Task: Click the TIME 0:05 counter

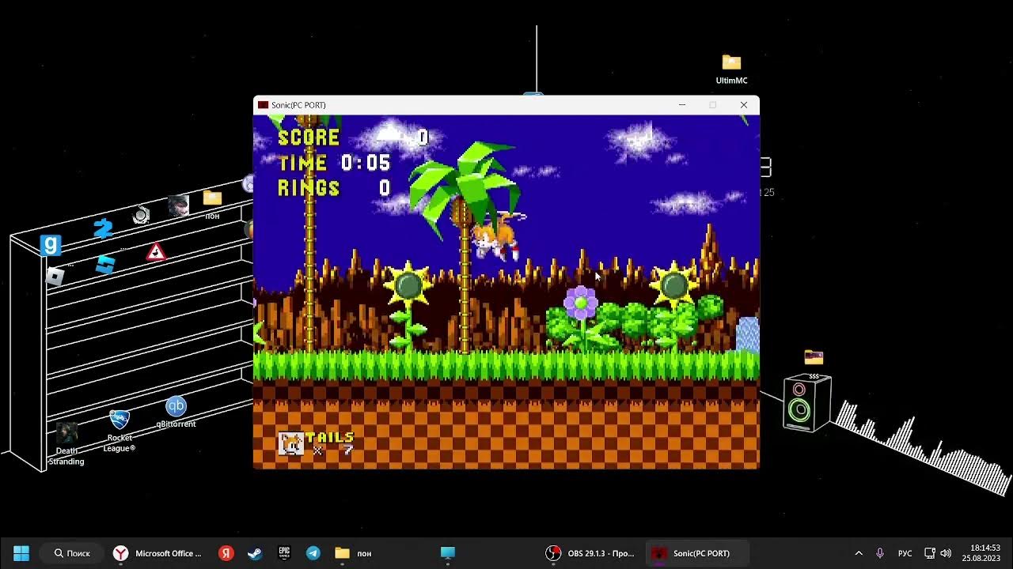Action: coord(334,163)
